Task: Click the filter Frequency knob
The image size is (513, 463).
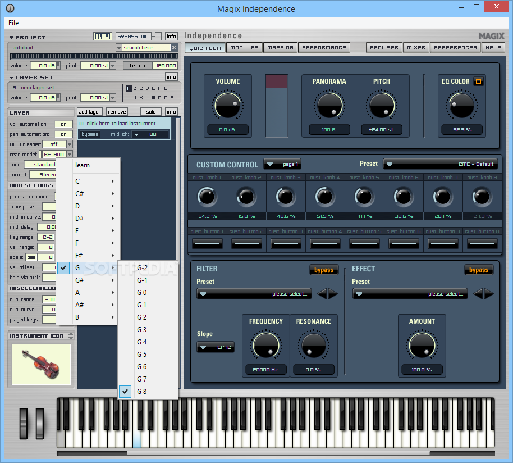Action: [x=265, y=345]
